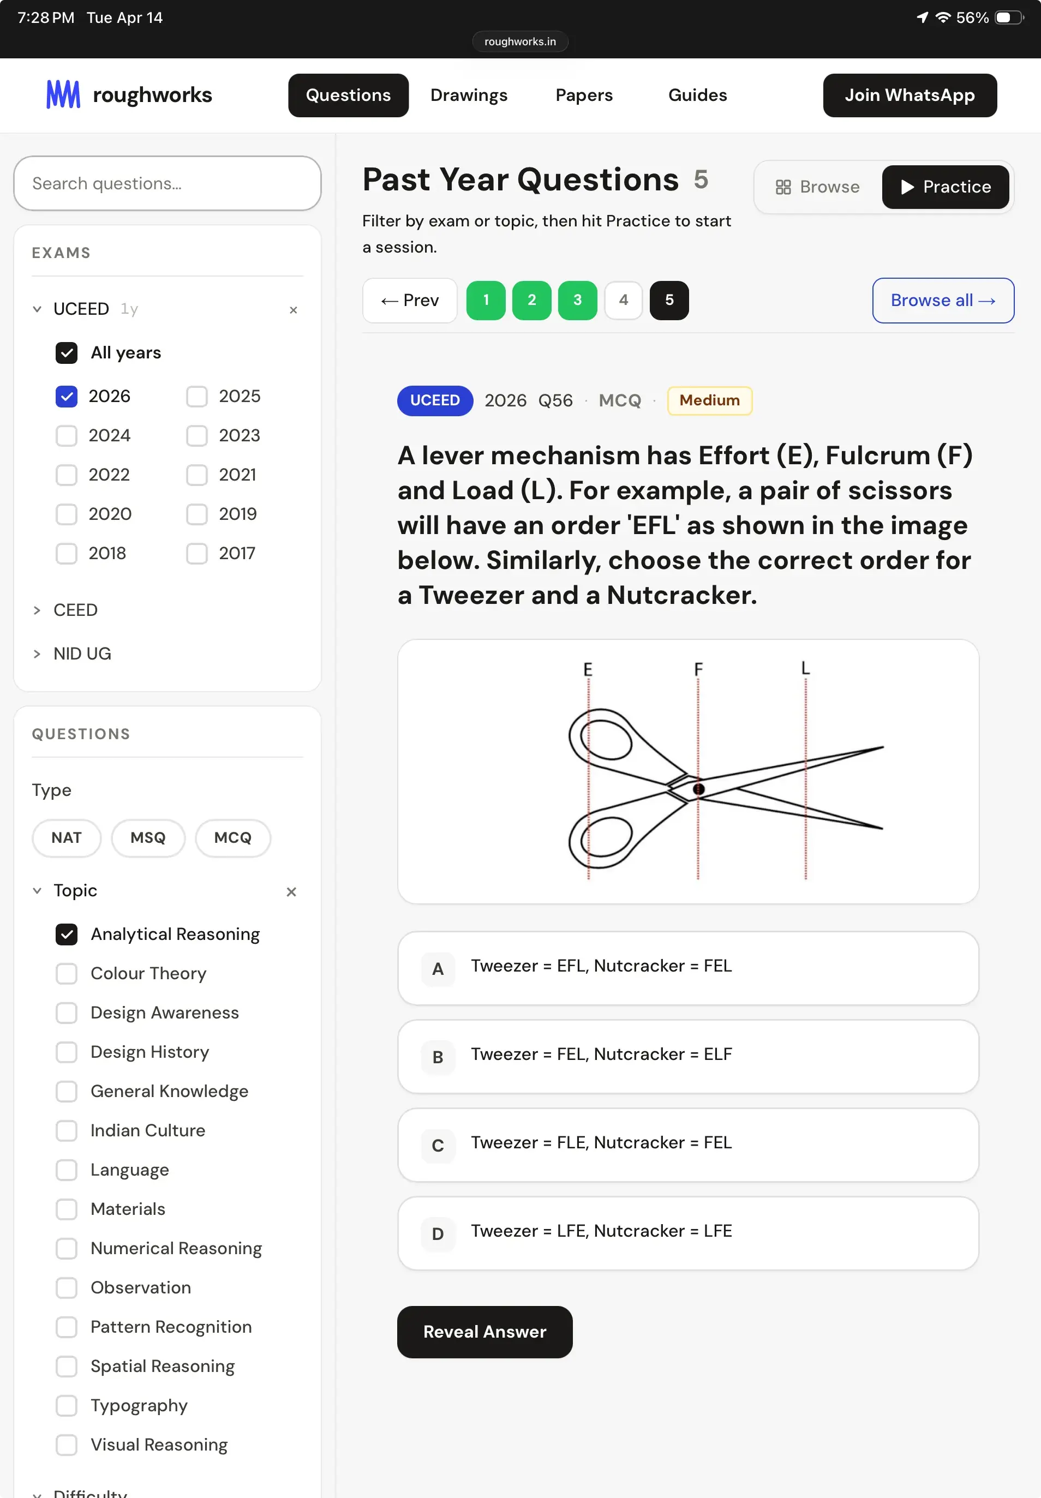Follow the Browse all link
This screenshot has width=1041, height=1498.
(x=942, y=300)
